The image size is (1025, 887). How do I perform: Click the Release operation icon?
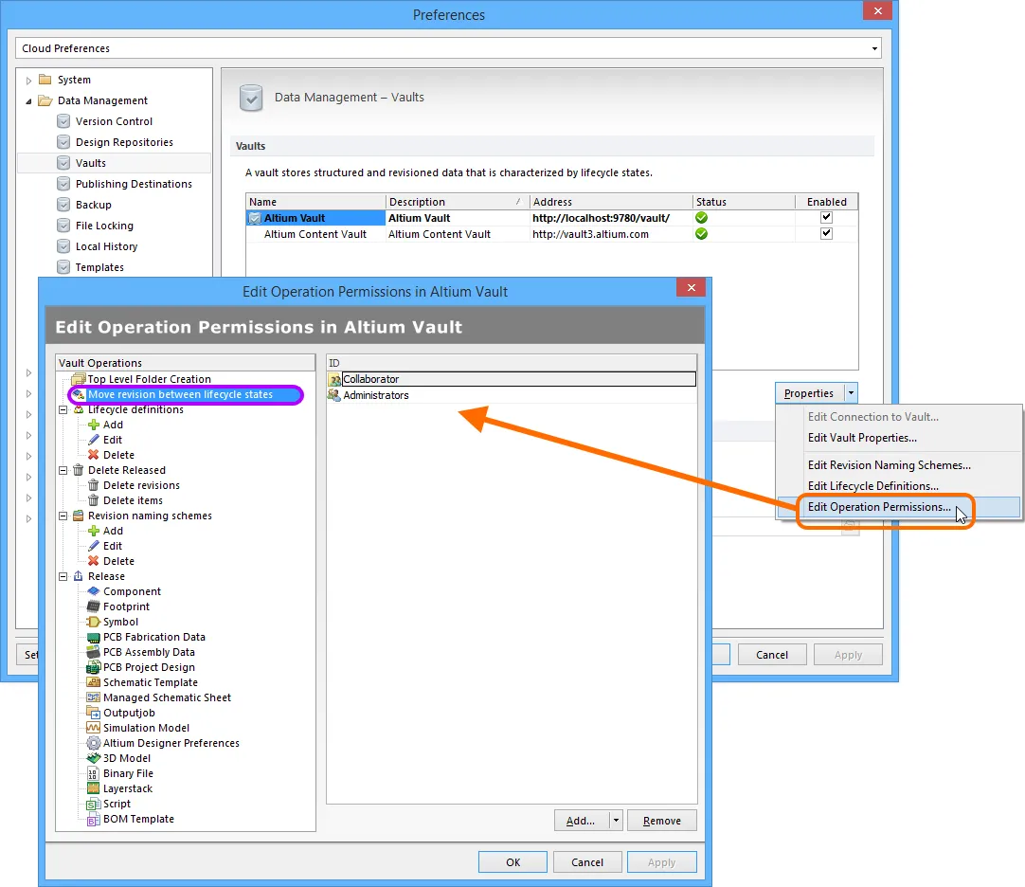(79, 576)
